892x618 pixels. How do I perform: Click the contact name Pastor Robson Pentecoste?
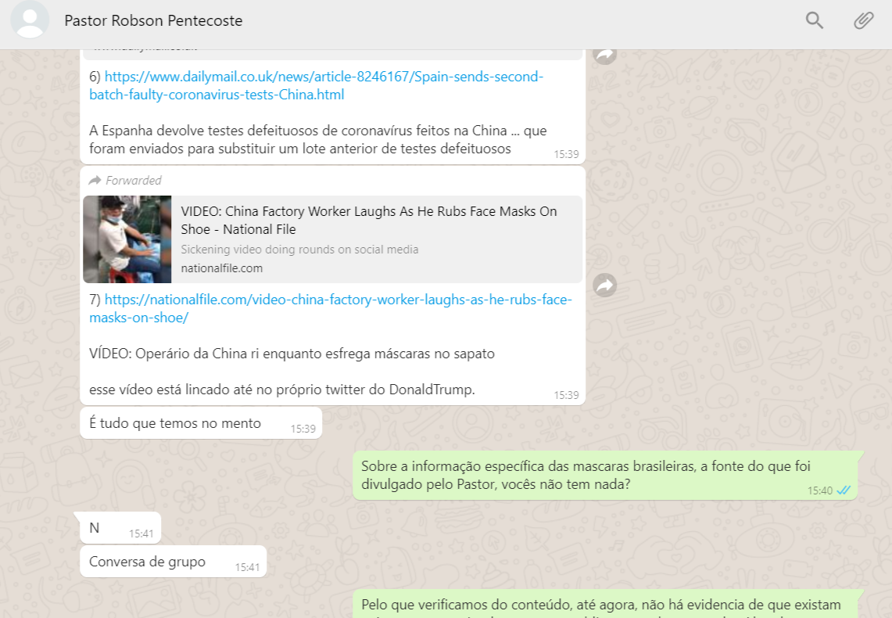[153, 20]
